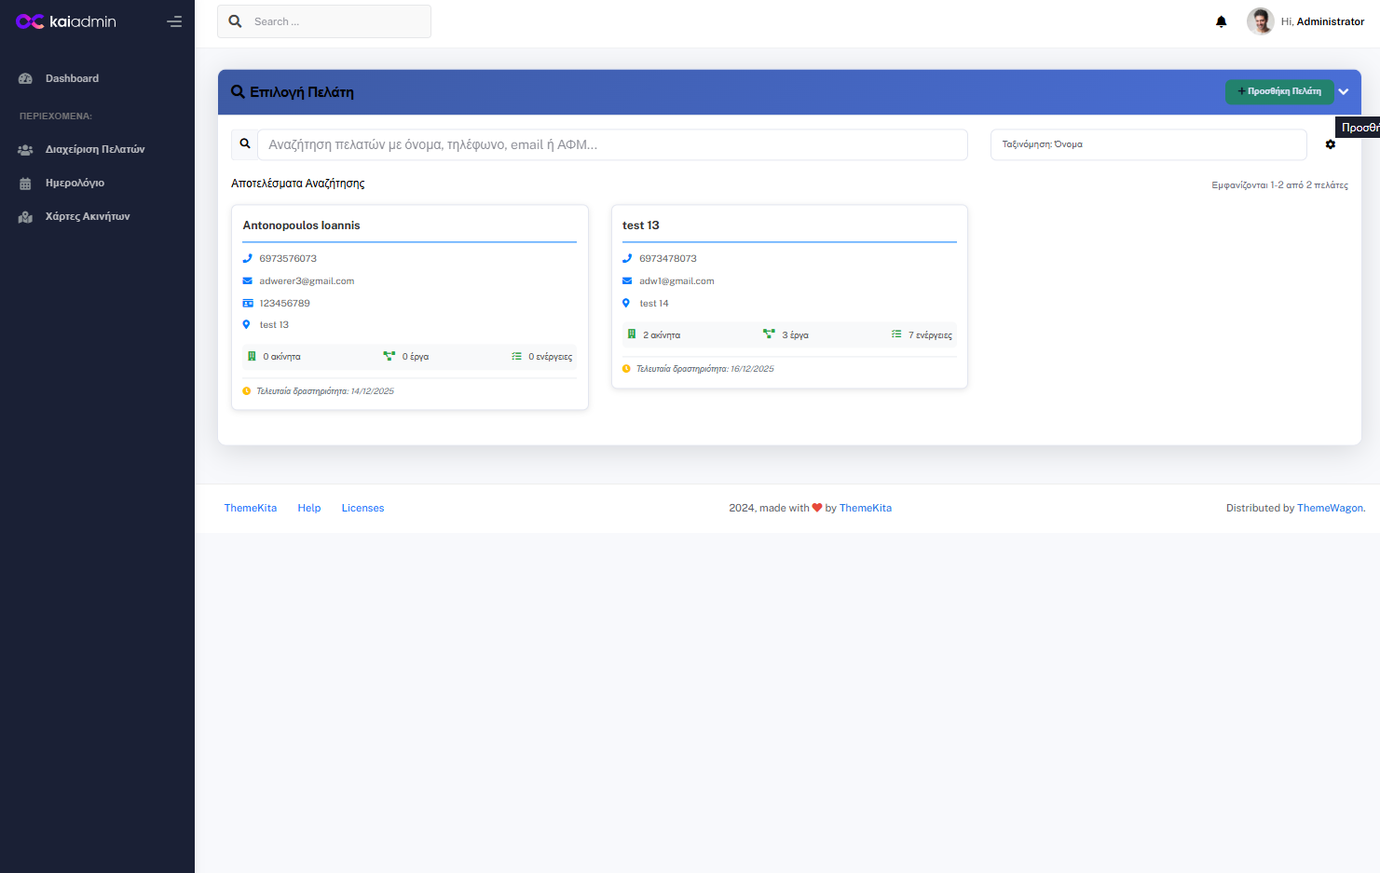Viewport: 1380px width, 873px height.
Task: Open the Ταξινόμηση: Όνομα sort dropdown
Action: click(1148, 144)
